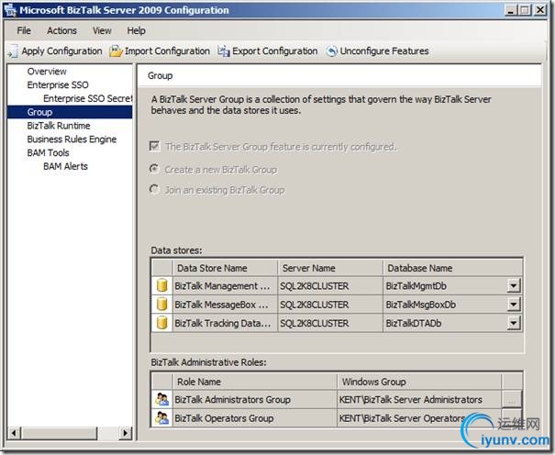The image size is (555, 455).
Task: Click the BizTalk Operators Group users icon
Action: 161,418
